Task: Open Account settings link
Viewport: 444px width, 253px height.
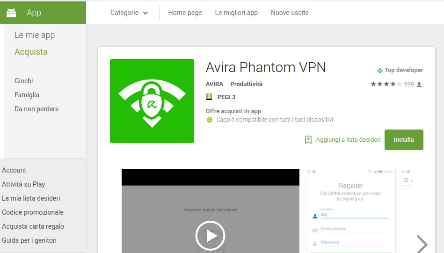Action: tap(14, 170)
